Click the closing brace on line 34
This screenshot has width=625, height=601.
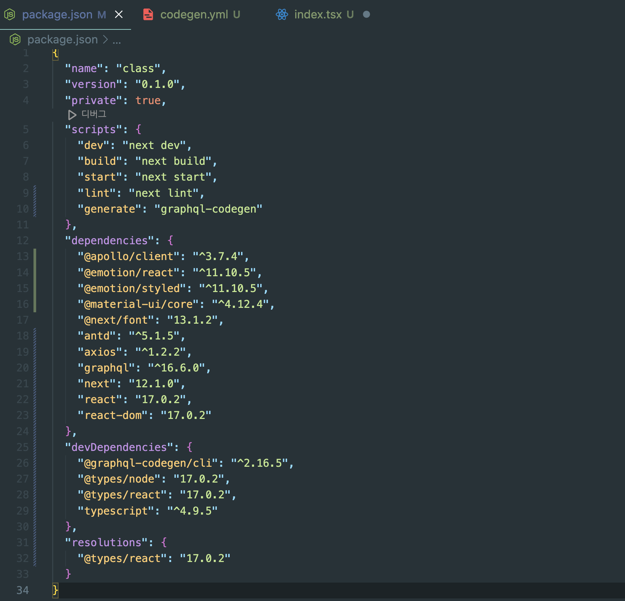tap(55, 590)
